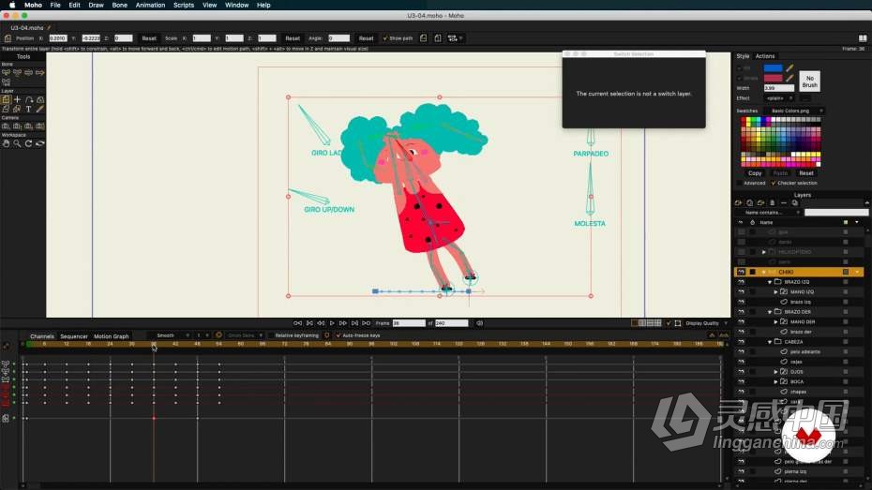Click Reset next to Angle field
Screen dimensions: 872x490
[x=366, y=38]
